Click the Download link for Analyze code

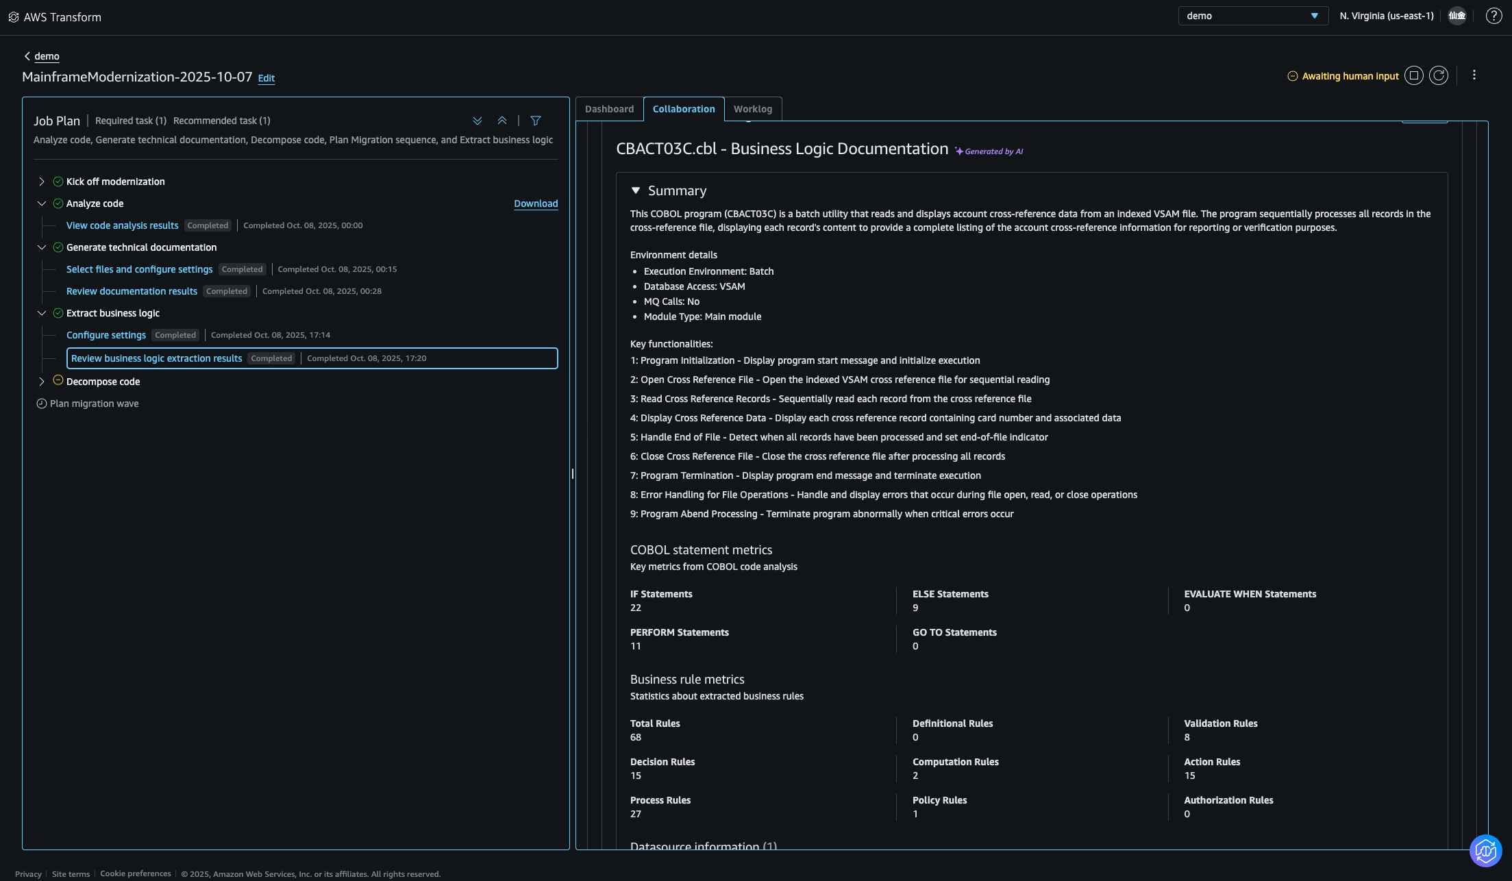click(x=536, y=203)
